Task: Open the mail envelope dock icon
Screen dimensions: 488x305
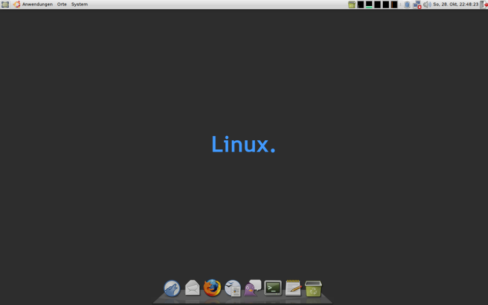Action: 192,288
